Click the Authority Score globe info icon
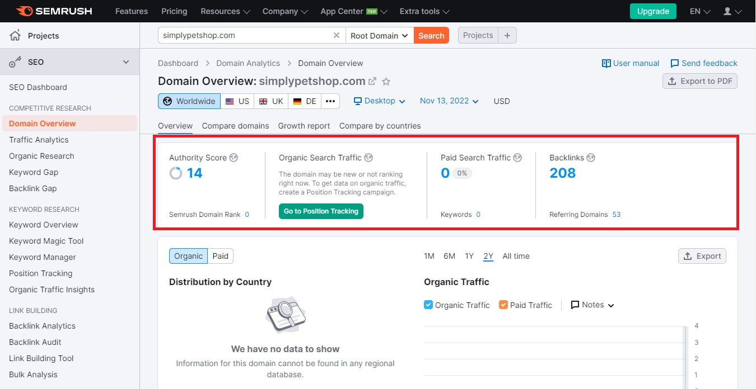 [234, 158]
